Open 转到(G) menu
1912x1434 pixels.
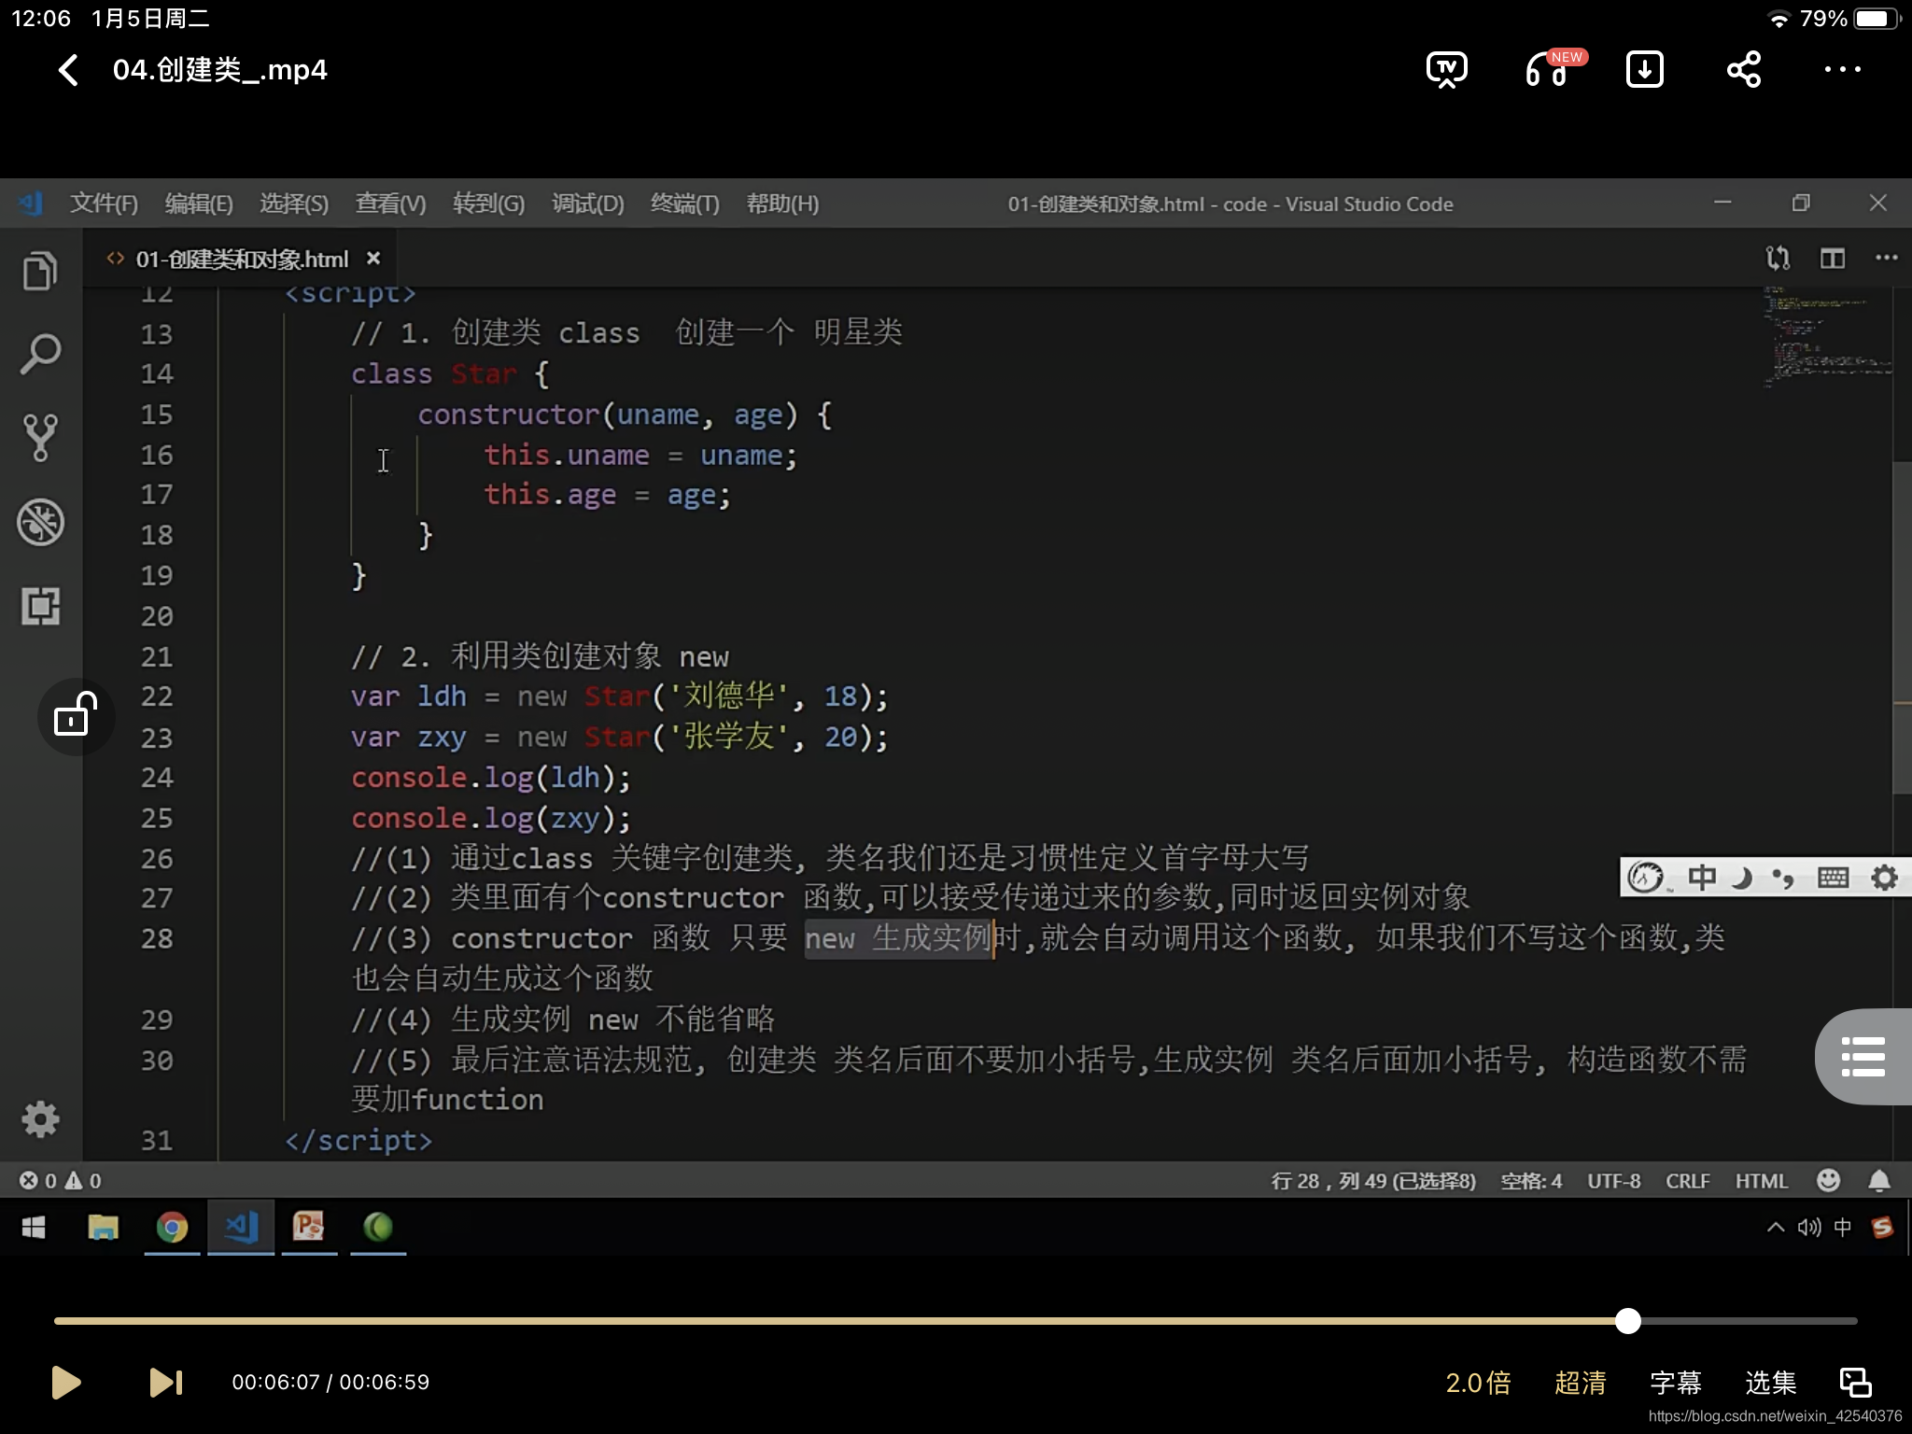[488, 204]
